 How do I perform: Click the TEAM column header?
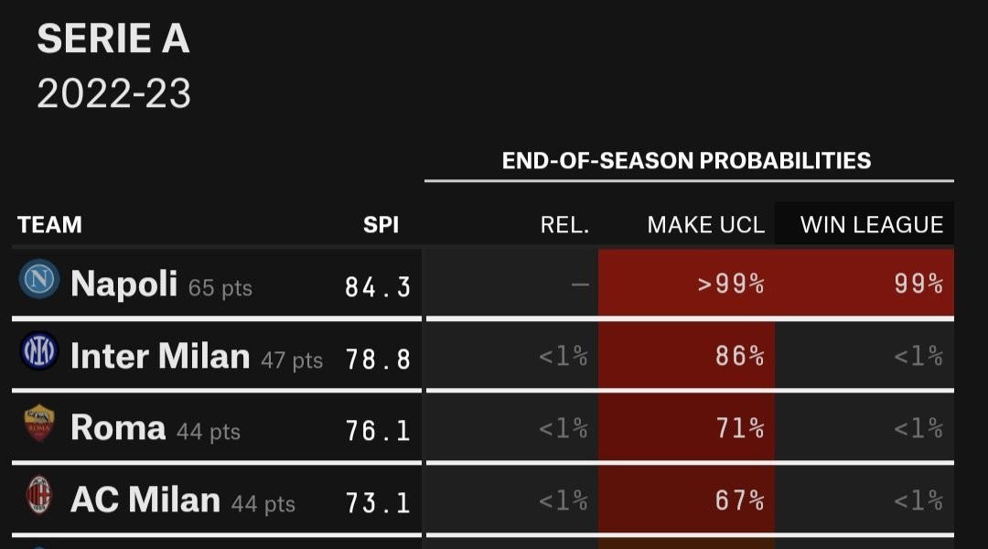50,225
